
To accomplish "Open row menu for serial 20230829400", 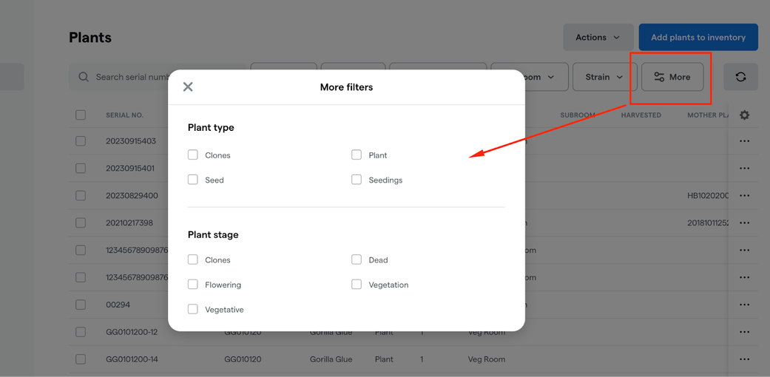I will tap(744, 195).
